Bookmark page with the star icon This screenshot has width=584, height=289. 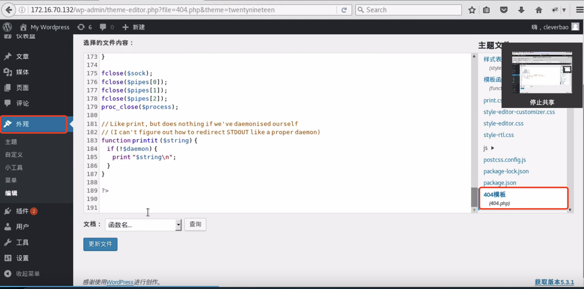[x=472, y=10]
